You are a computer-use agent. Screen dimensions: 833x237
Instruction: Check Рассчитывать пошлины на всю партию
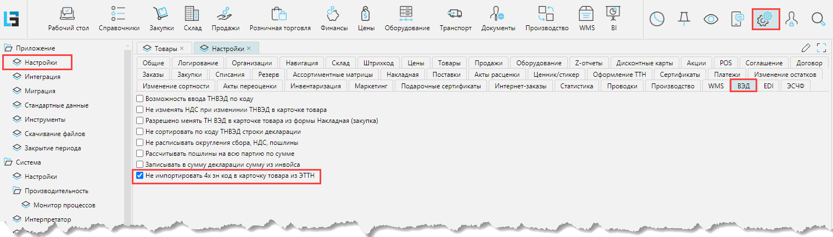tap(139, 154)
